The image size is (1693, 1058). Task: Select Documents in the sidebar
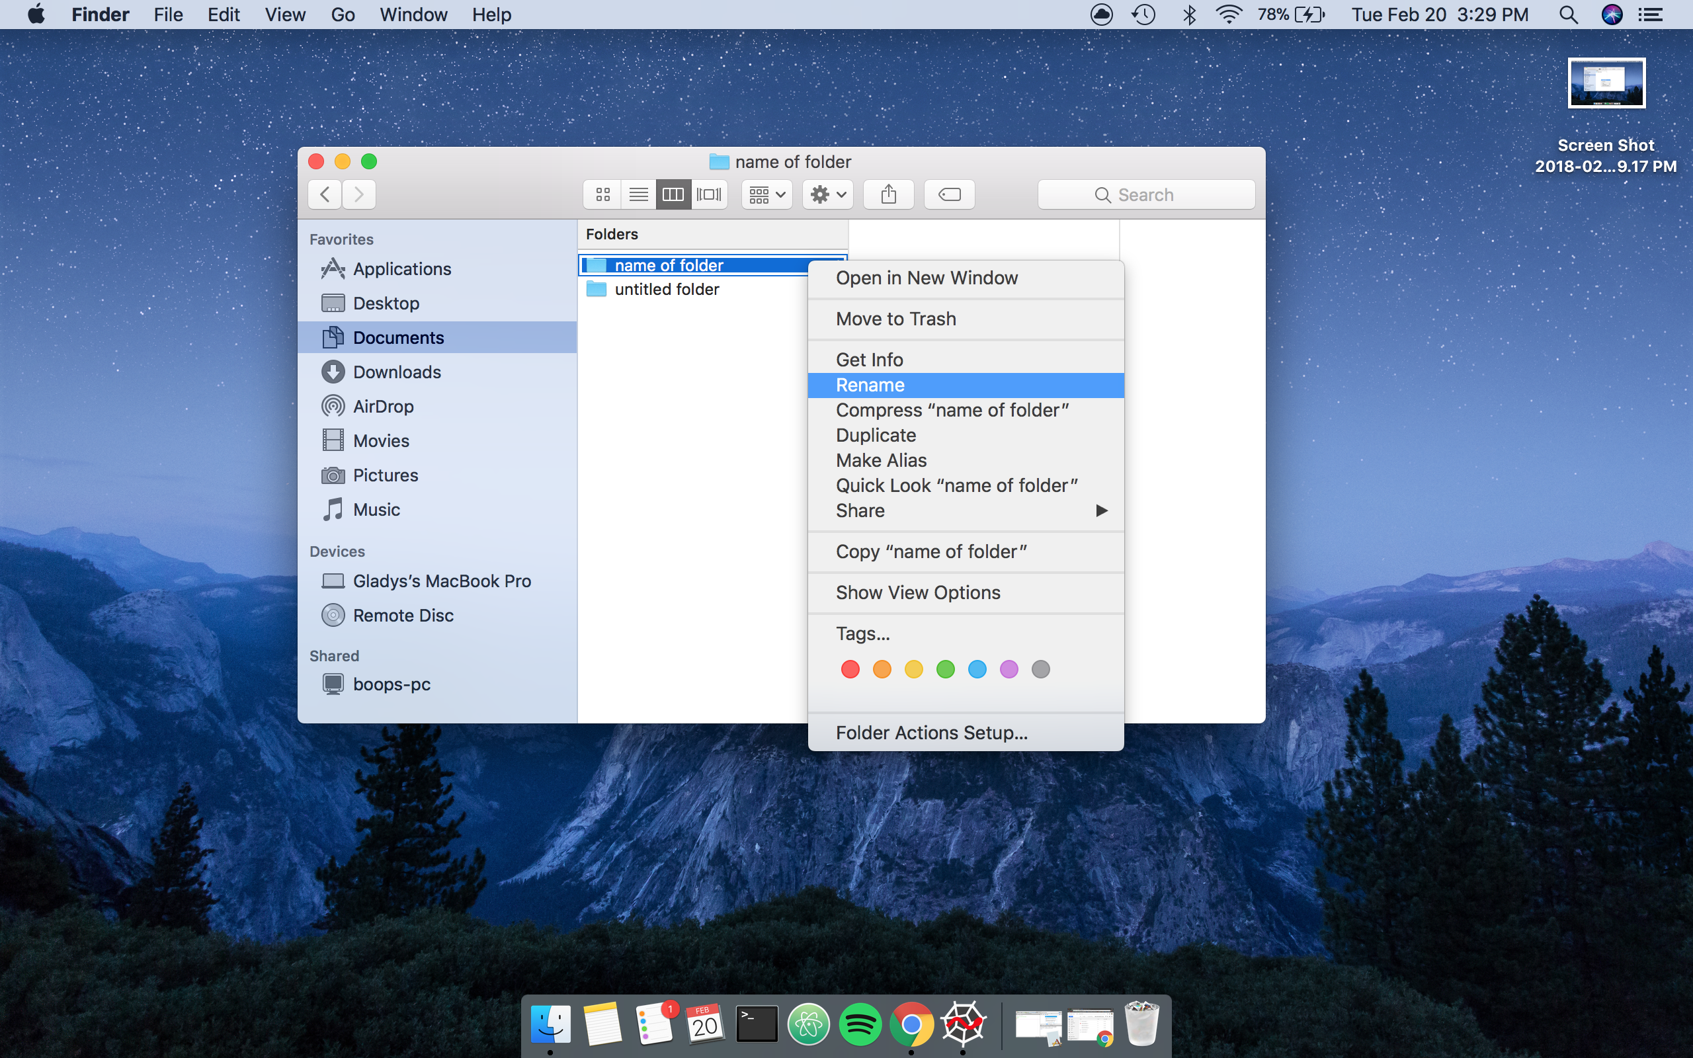pyautogui.click(x=437, y=337)
